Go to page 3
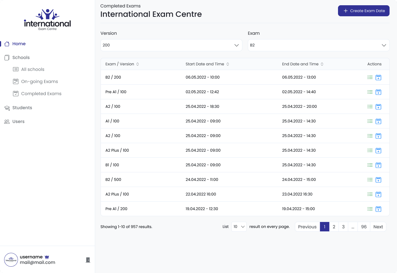Image resolution: width=397 pixels, height=273 pixels. coord(343,227)
